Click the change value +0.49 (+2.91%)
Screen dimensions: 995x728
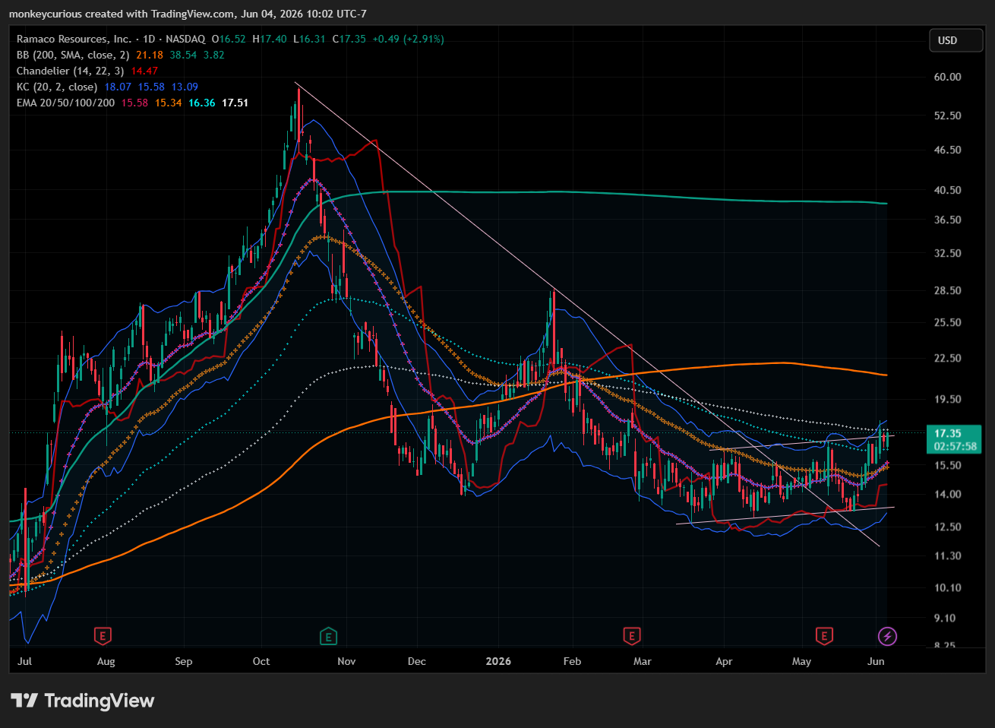click(x=409, y=39)
